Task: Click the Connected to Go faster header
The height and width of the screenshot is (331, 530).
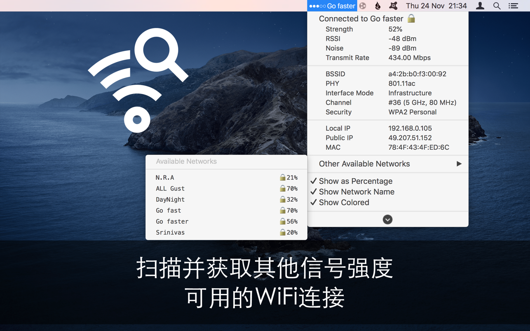Action: point(361,19)
